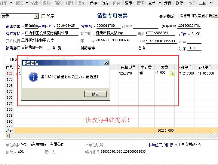Click the empty 复核人 field
This screenshot has height=165, width=218.
coord(67,152)
